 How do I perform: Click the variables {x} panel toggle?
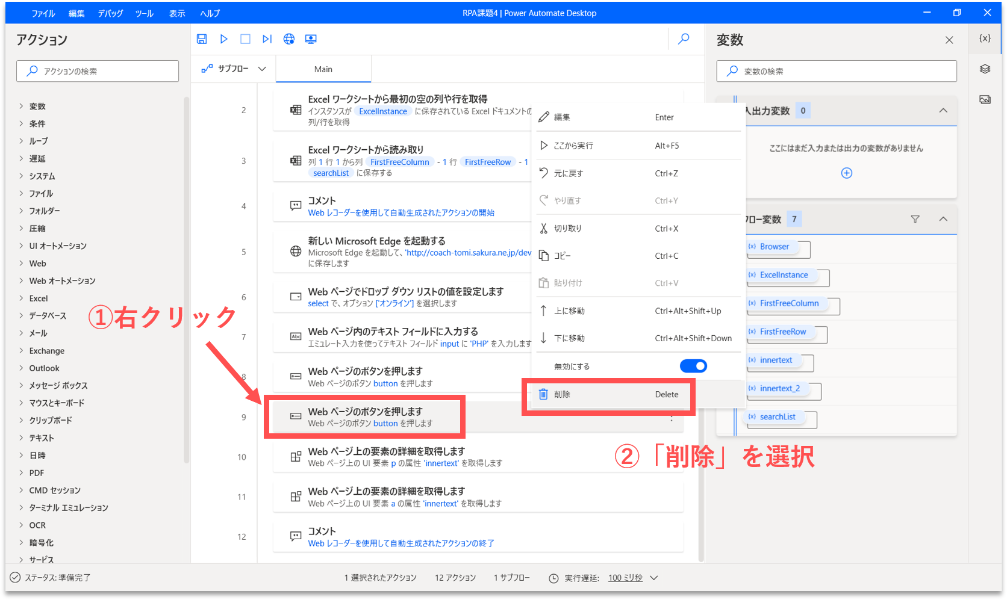tap(985, 39)
